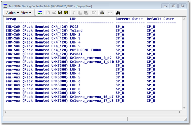Click the window resize grip corner
Image resolution: width=191 pixels, height=125 pixels.
pyautogui.click(x=185, y=120)
